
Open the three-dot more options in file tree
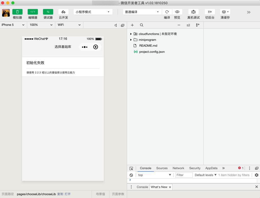click(x=179, y=25)
